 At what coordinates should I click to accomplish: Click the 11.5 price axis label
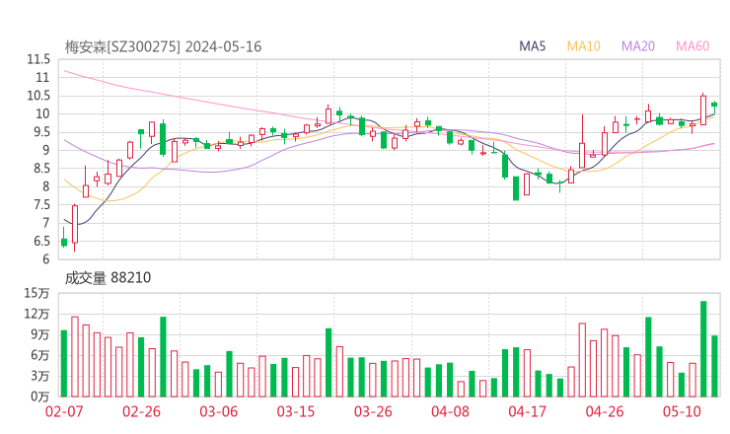[x=38, y=59]
